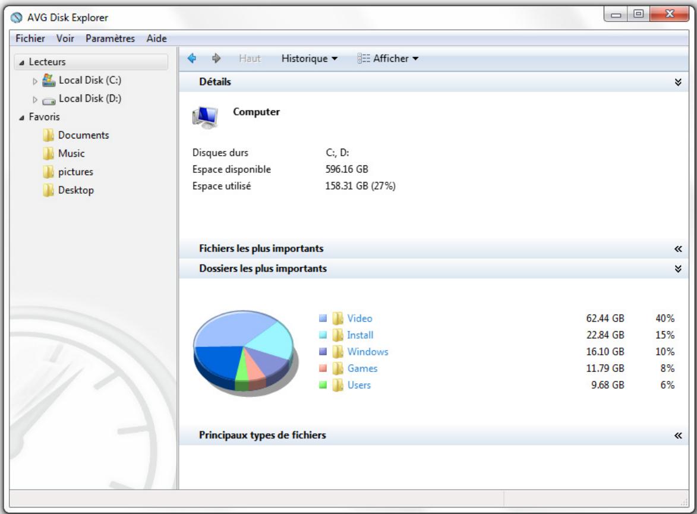Open the Fichier menu
The image size is (697, 514).
coord(30,39)
